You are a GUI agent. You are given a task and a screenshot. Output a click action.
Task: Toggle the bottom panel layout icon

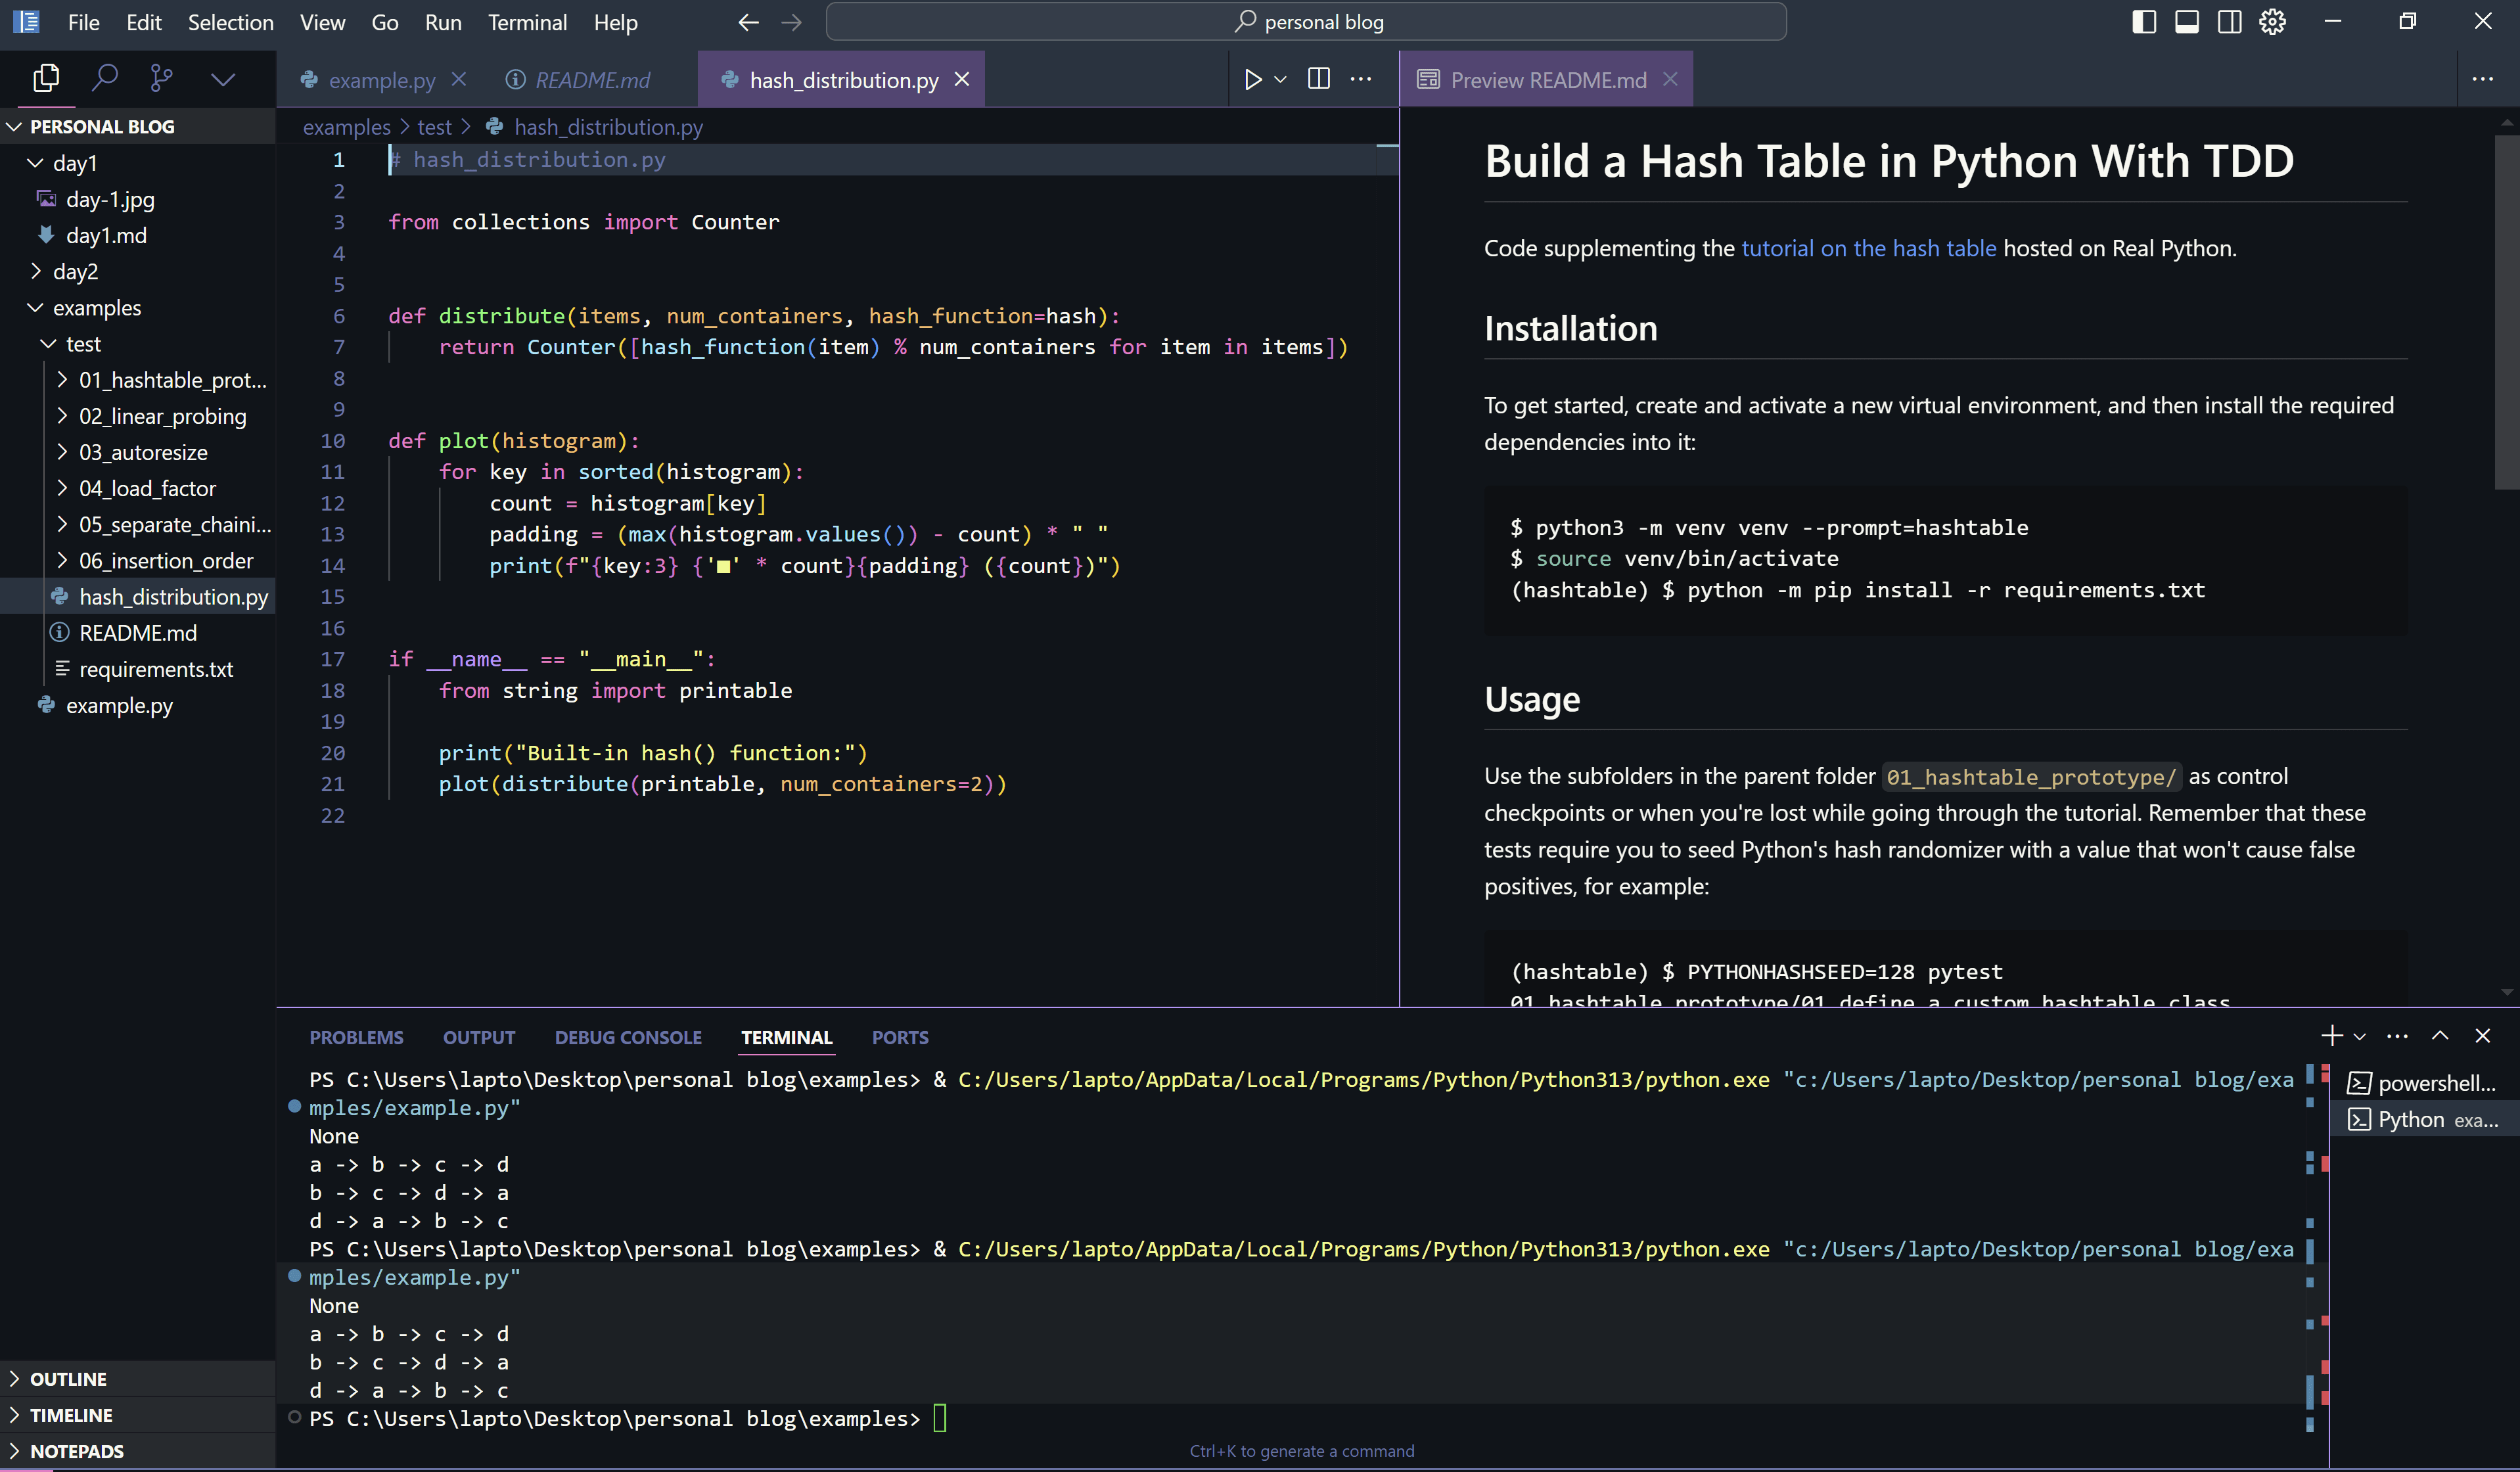point(2186,22)
